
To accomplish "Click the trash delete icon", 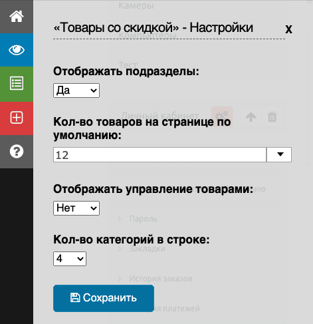I will [272, 116].
